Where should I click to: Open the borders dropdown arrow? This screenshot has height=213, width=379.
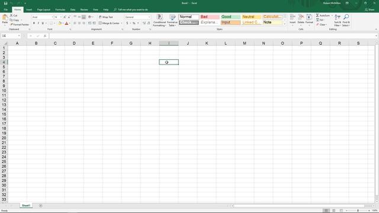point(54,23)
